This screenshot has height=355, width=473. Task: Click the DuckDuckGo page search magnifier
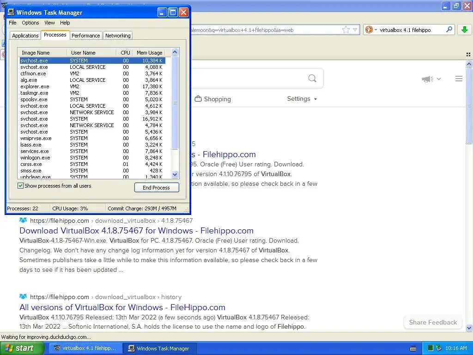312,79
